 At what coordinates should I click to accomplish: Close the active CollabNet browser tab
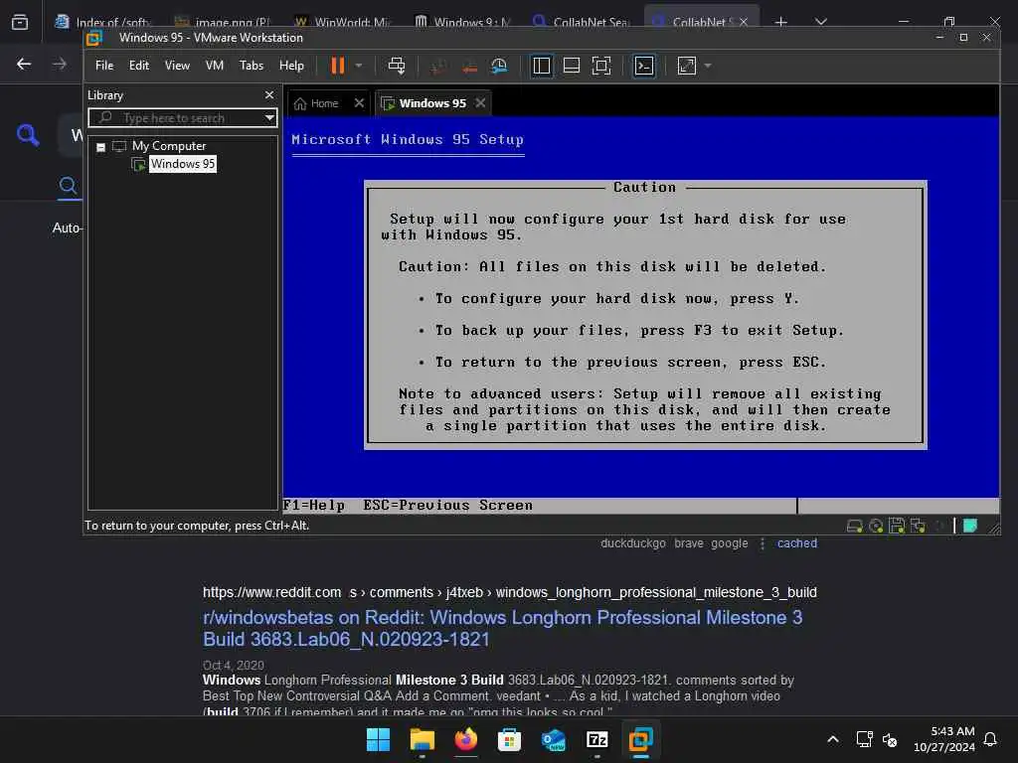pyautogui.click(x=744, y=22)
